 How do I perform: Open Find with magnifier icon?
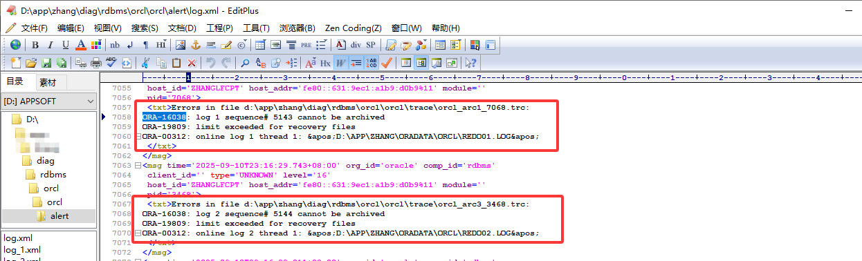(x=245, y=63)
